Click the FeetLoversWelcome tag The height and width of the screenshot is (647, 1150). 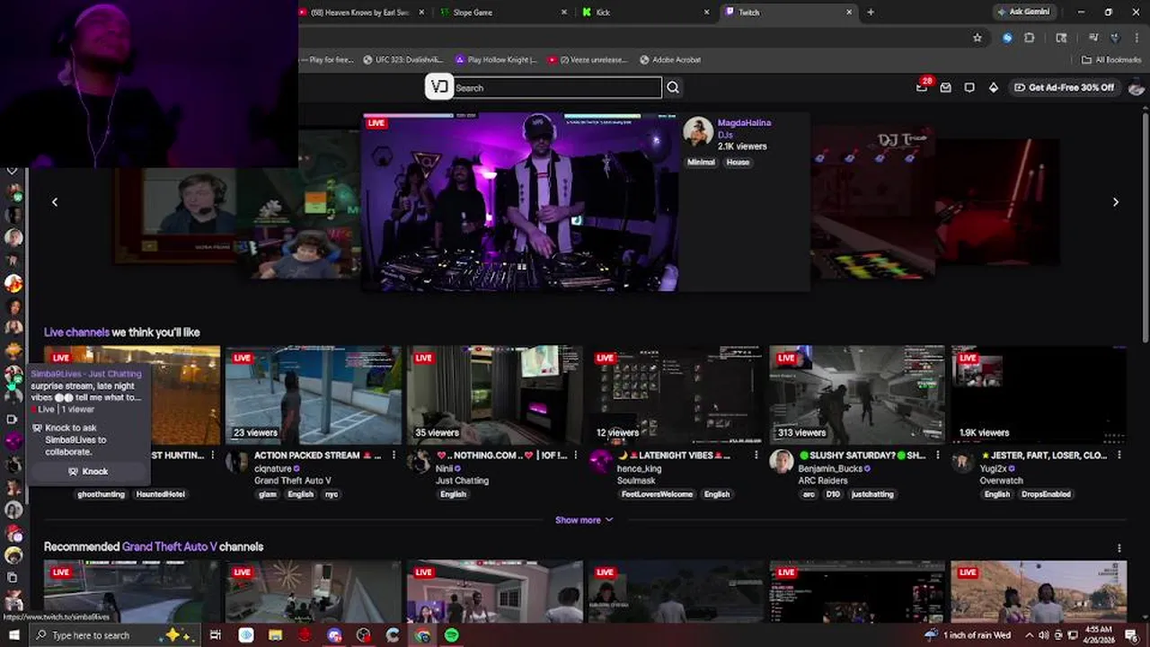point(658,495)
